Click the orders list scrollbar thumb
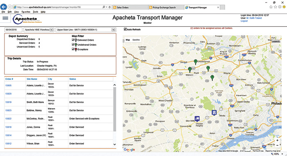This screenshot has height=156, width=287. tap(114, 109)
